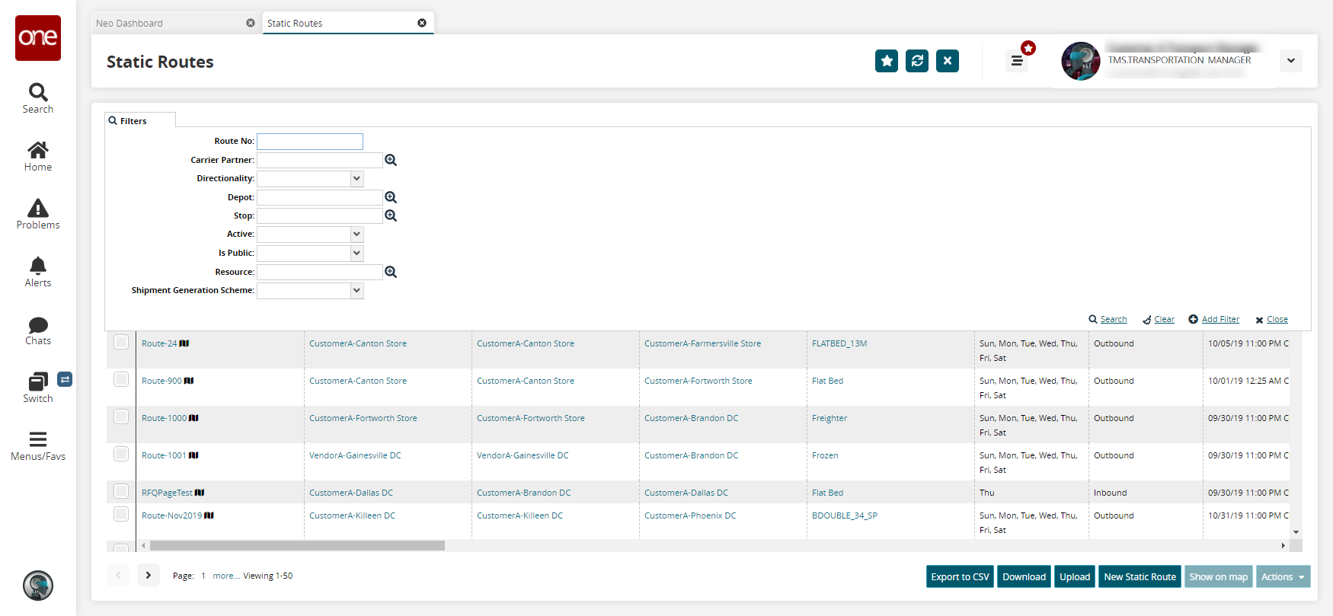1333x616 pixels.
Task: Select the Filters tab
Action: [134, 121]
